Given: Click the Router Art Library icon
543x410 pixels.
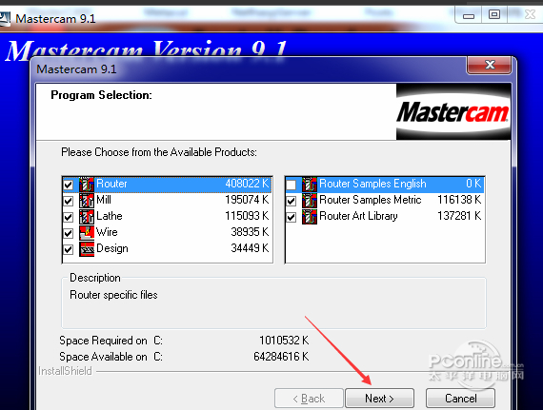Looking at the screenshot, I should pos(310,217).
